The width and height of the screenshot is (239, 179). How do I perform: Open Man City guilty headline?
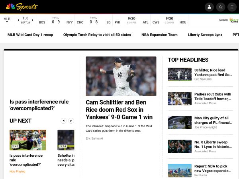click(213, 121)
